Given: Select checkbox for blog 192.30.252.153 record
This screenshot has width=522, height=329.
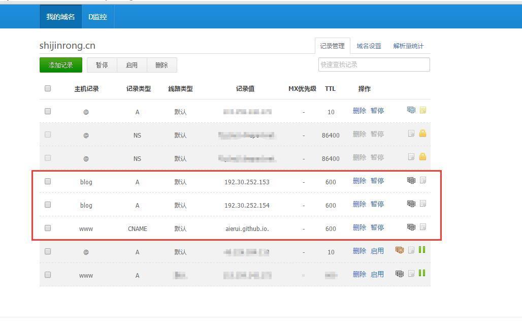Looking at the screenshot, I should 48,181.
